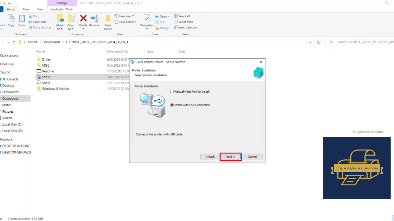Click Select none in ribbon
This screenshot has width=394, height=221.
183,22
